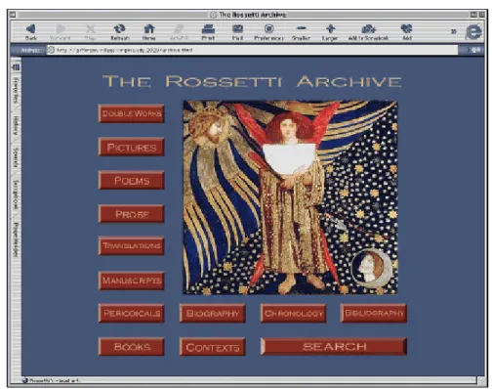The height and width of the screenshot is (389, 492).
Task: Click the Refresh icon
Action: 120,29
